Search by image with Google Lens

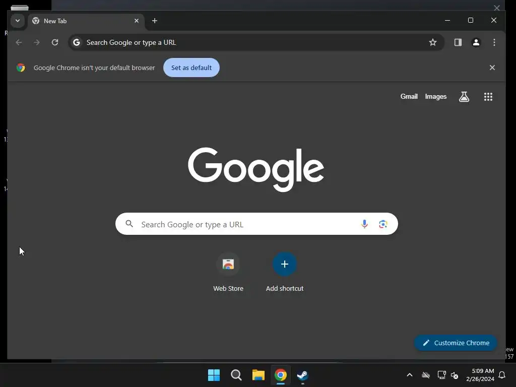click(x=383, y=224)
